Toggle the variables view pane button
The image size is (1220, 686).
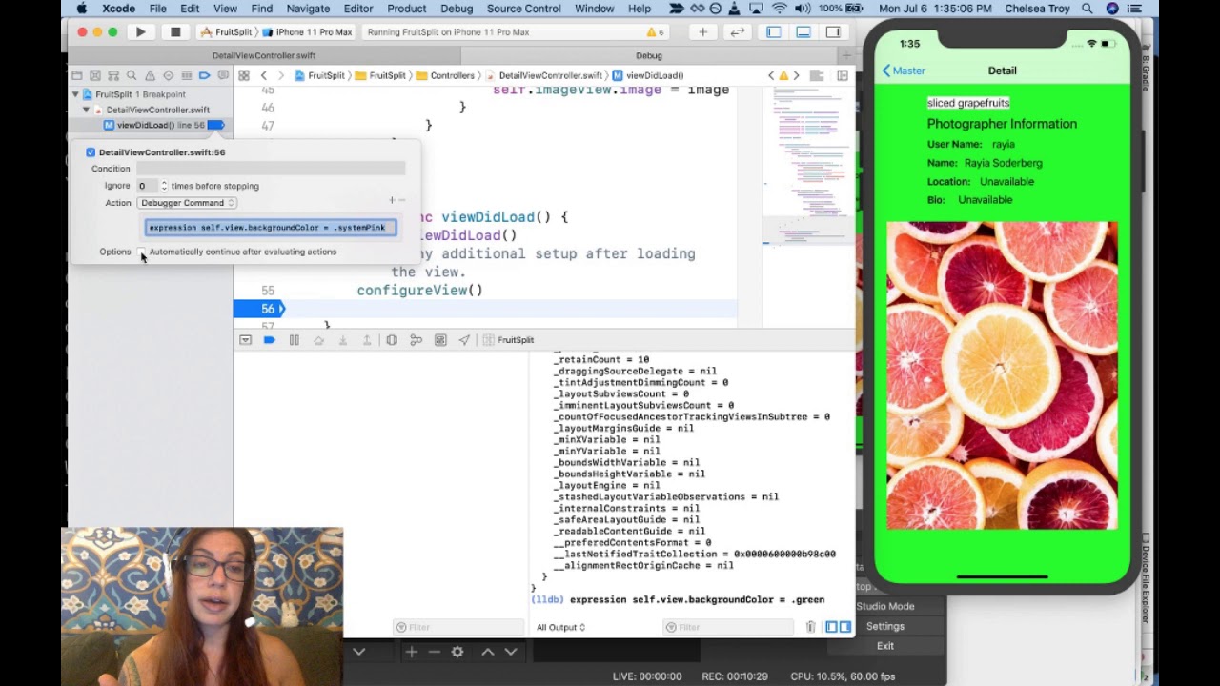(831, 627)
